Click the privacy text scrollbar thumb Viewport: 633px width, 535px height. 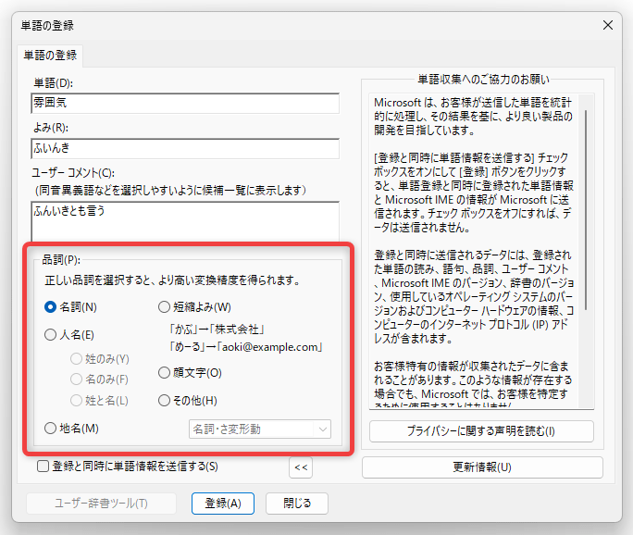(586, 210)
